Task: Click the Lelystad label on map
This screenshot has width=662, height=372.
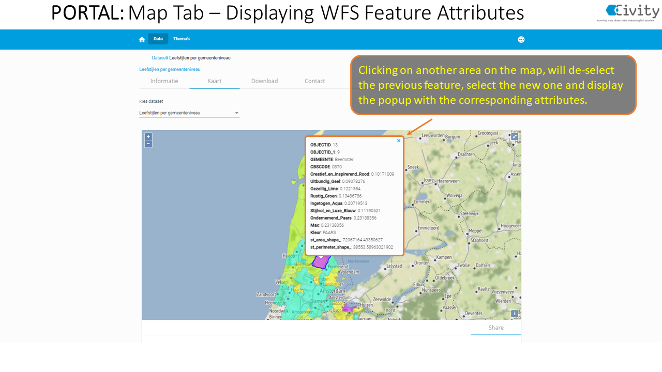Action: click(x=394, y=266)
